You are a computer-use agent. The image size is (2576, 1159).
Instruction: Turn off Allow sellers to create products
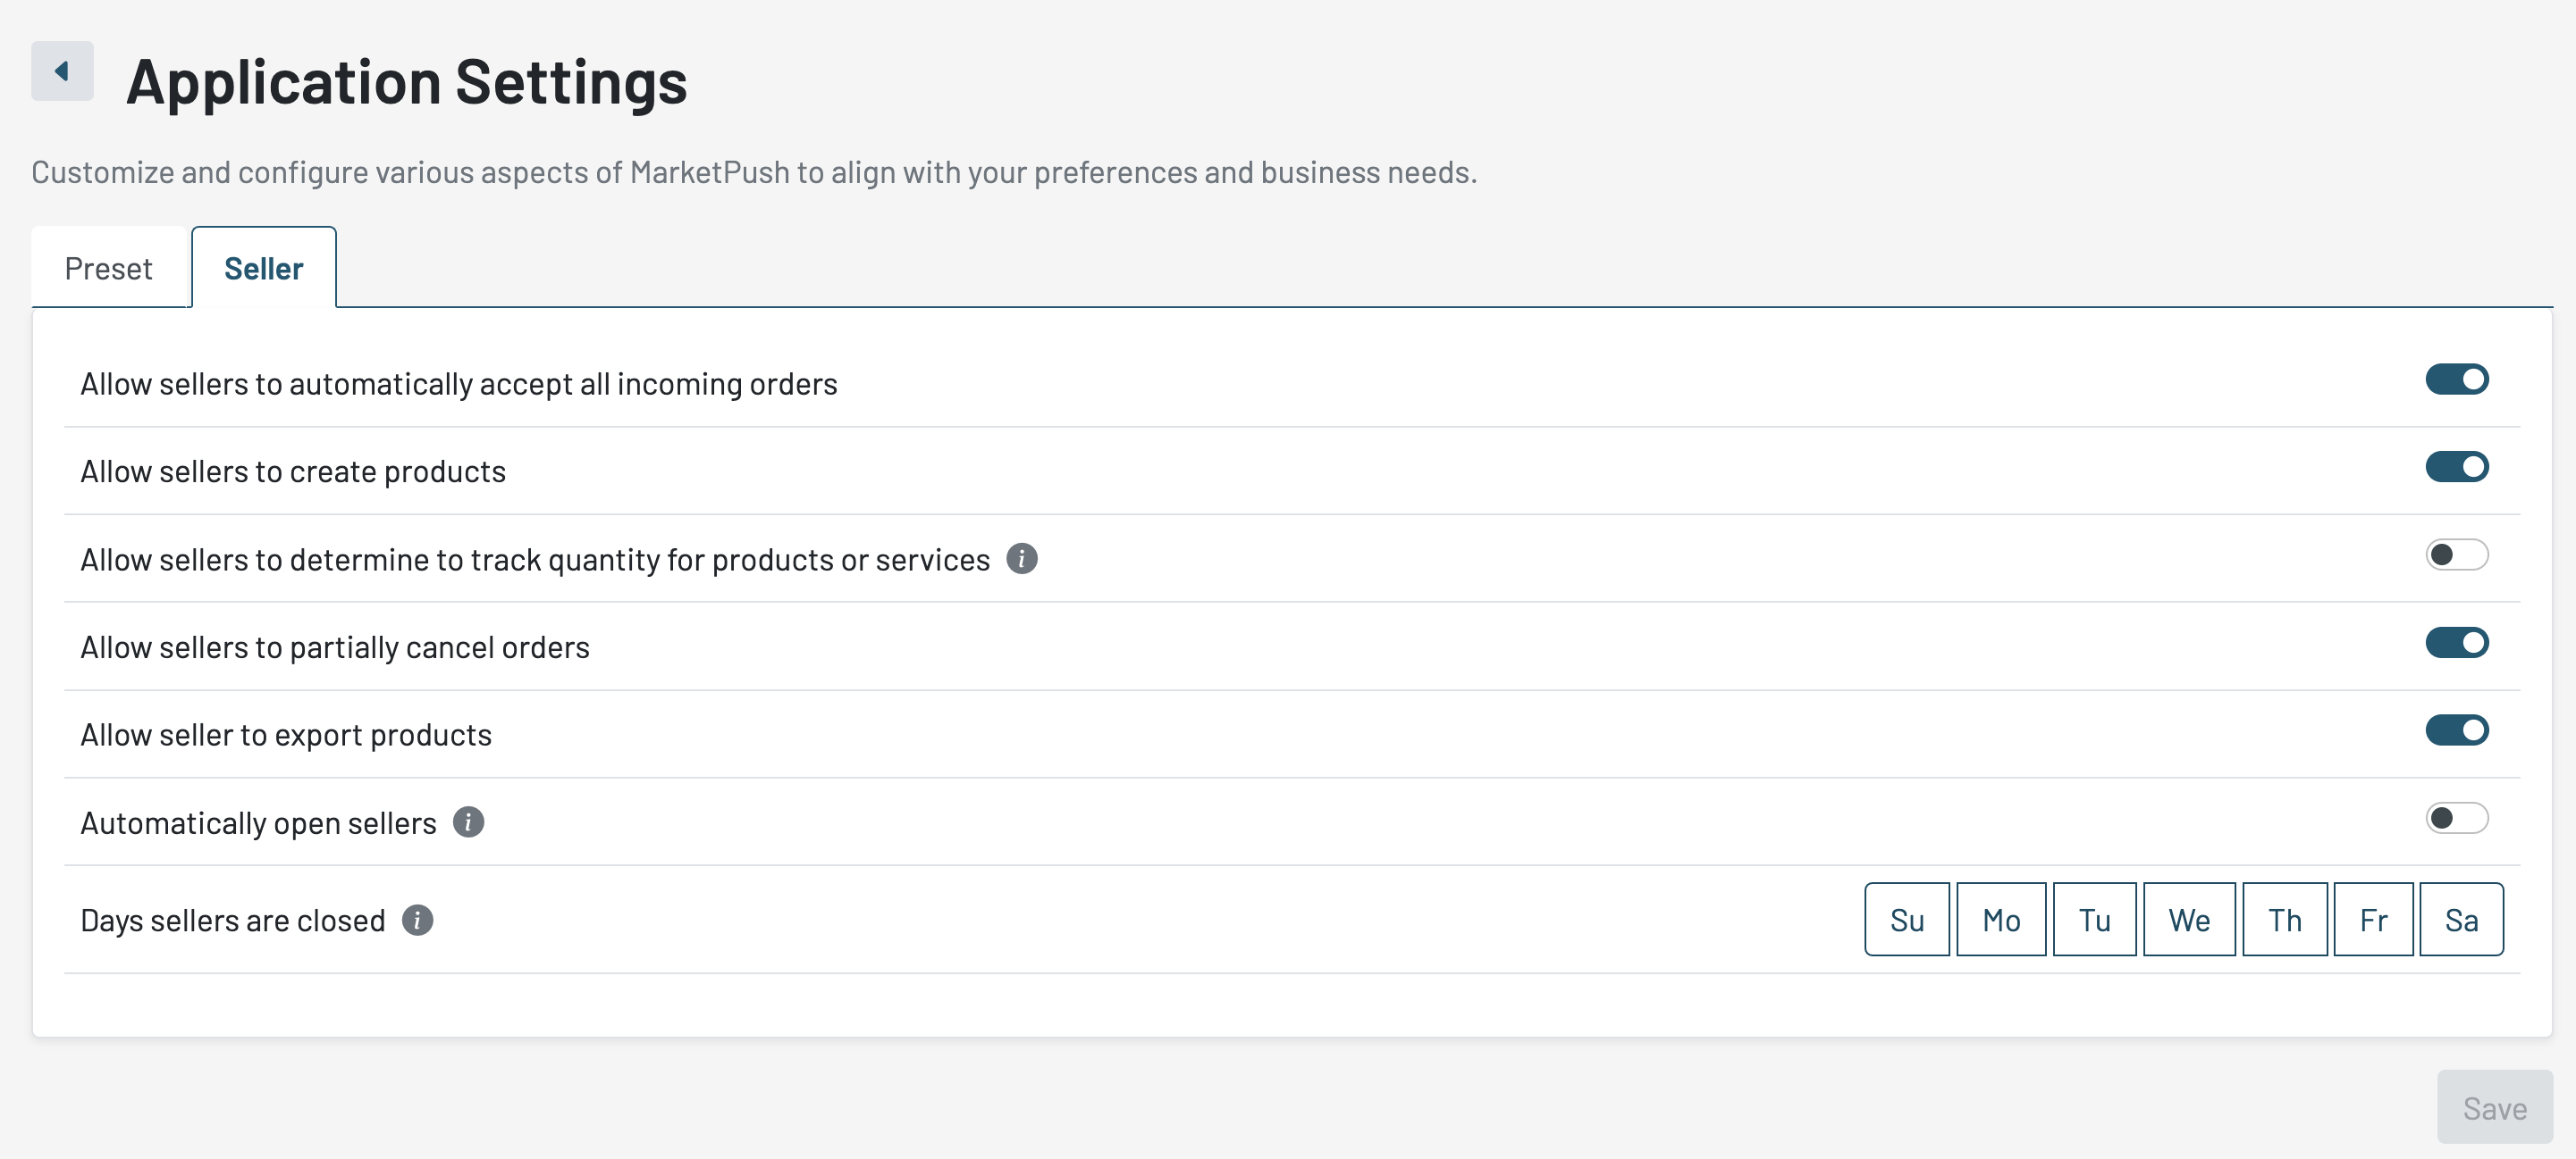(x=2456, y=467)
